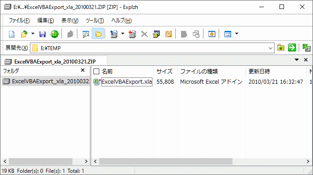Open the ツール(T) menu
Viewport: 313px width, 175px height.
(95, 21)
